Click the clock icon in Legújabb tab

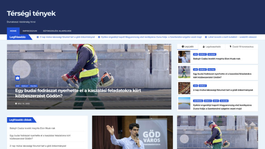(183, 47)
